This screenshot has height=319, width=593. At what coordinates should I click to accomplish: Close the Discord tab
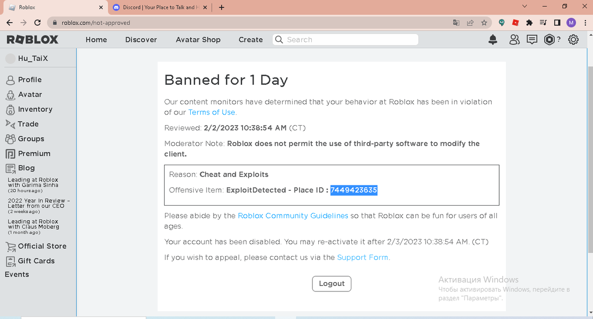click(205, 7)
